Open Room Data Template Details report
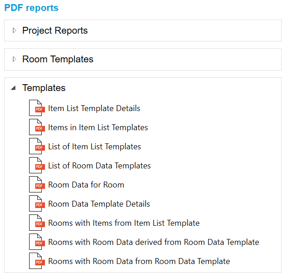This screenshot has width=283, height=274. (x=99, y=204)
